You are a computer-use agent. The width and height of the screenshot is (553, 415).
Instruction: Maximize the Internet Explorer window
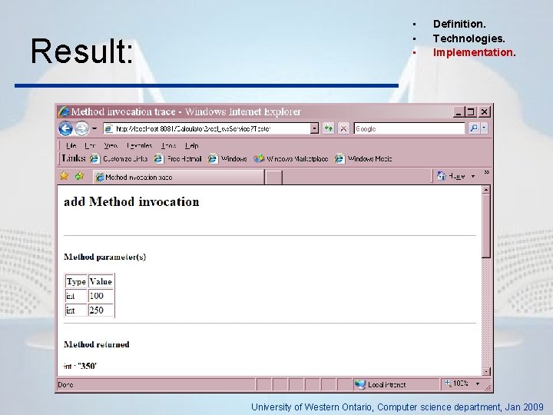point(471,112)
